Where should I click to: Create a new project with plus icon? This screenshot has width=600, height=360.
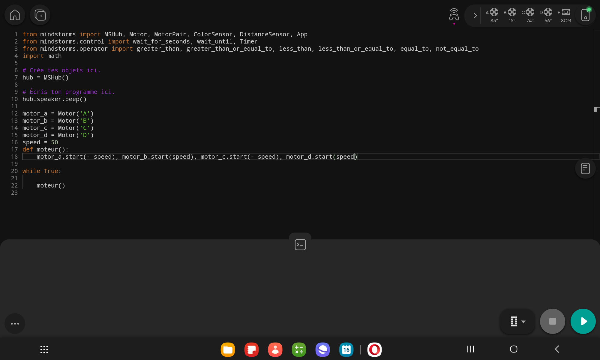pos(40,15)
